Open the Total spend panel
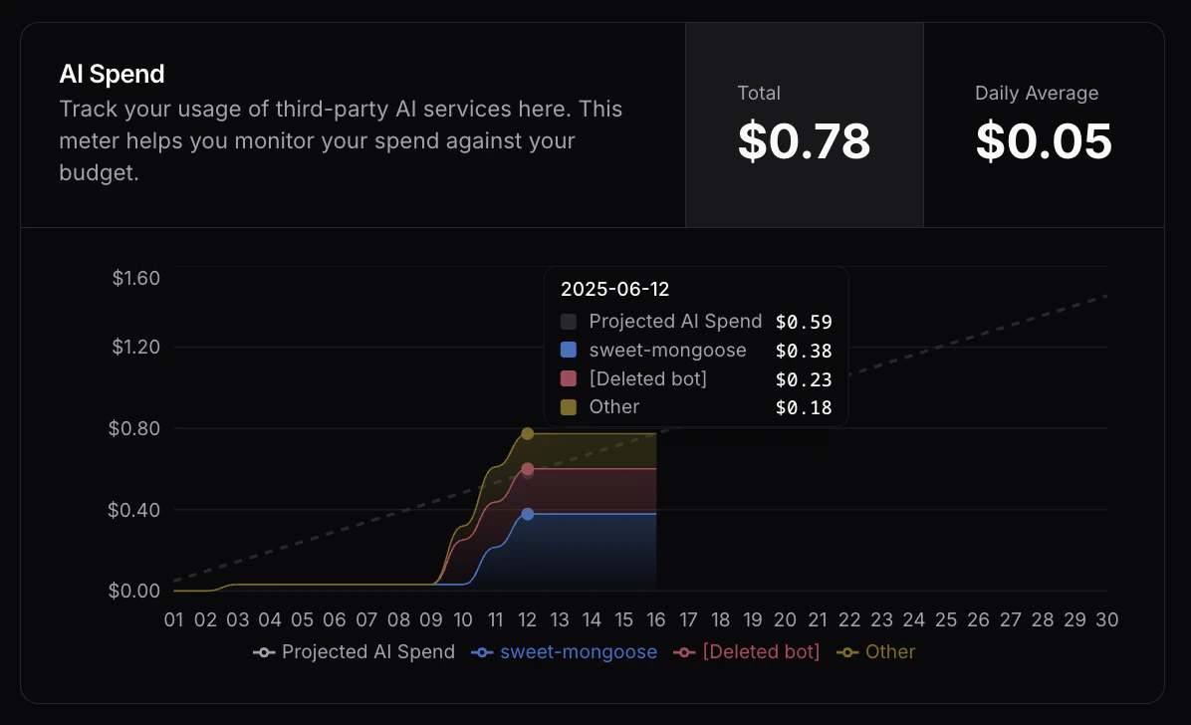The image size is (1191, 725). point(805,124)
